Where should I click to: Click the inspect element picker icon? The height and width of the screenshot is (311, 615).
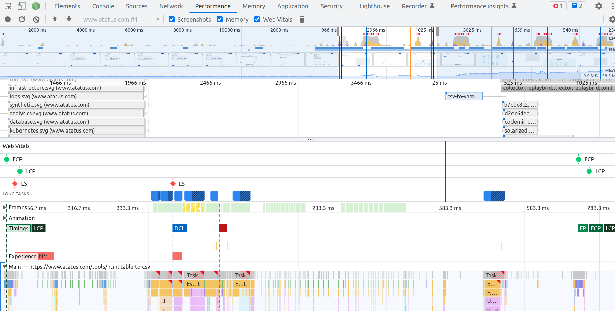point(8,6)
